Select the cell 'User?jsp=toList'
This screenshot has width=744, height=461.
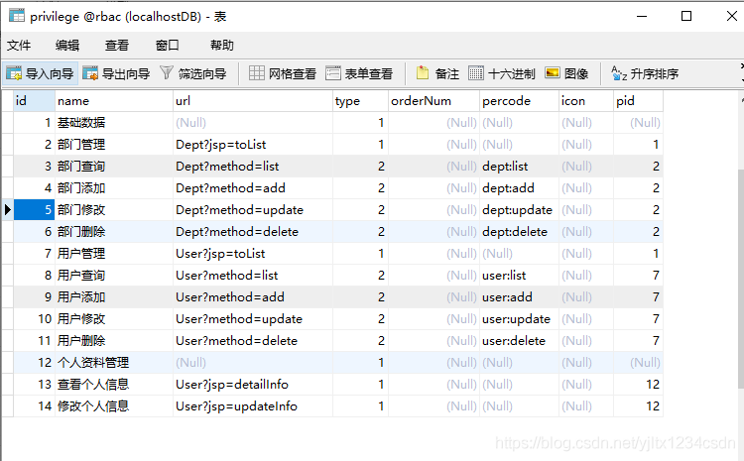click(x=253, y=254)
